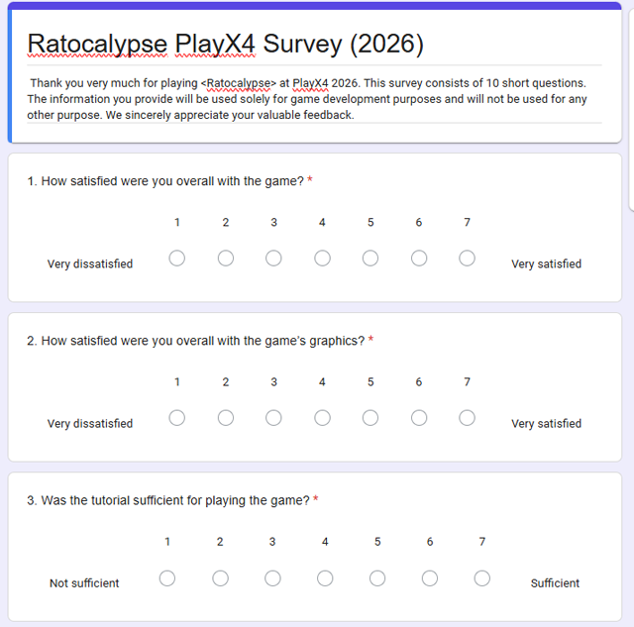Choose rating 7 for game's graphics satisfaction
The width and height of the screenshot is (634, 627).
467,418
